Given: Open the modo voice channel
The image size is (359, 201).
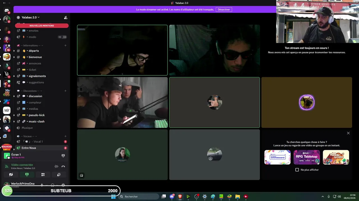Looking at the screenshot, I should (42, 37).
